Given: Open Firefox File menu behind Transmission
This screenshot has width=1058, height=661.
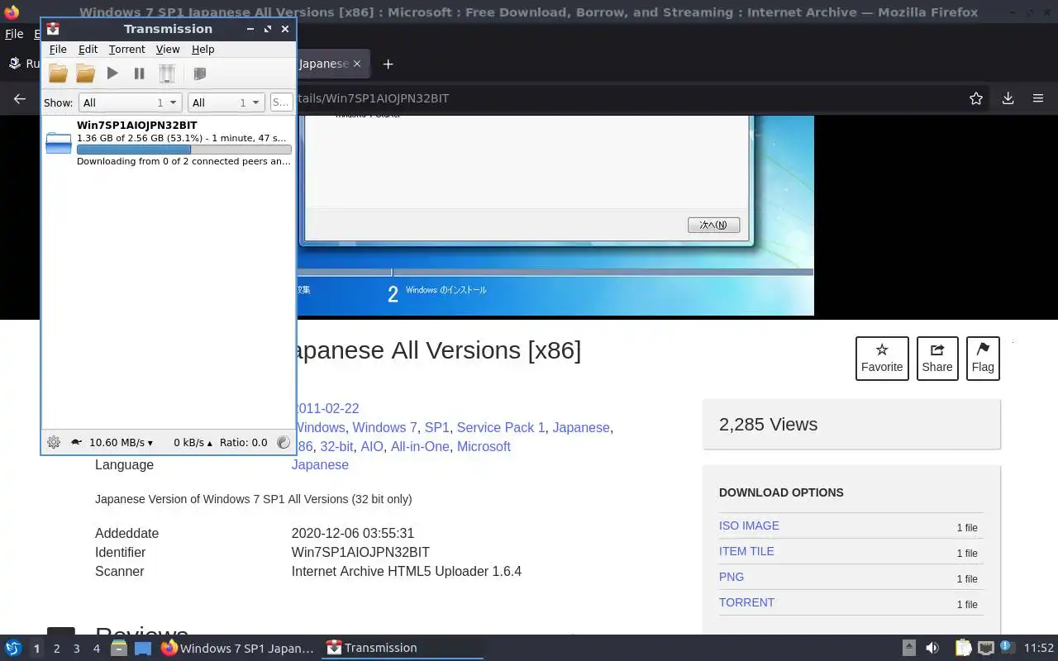Looking at the screenshot, I should click(14, 34).
